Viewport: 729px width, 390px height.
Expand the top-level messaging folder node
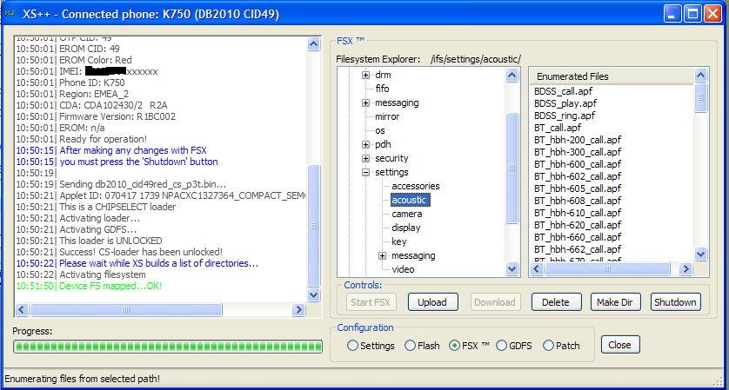(366, 102)
